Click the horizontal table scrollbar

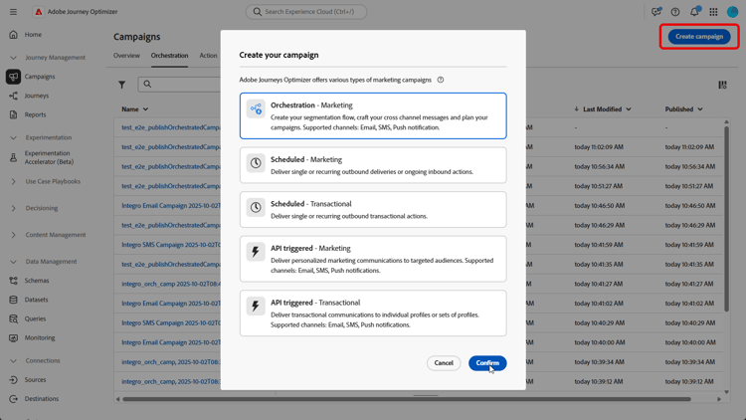tap(407, 399)
